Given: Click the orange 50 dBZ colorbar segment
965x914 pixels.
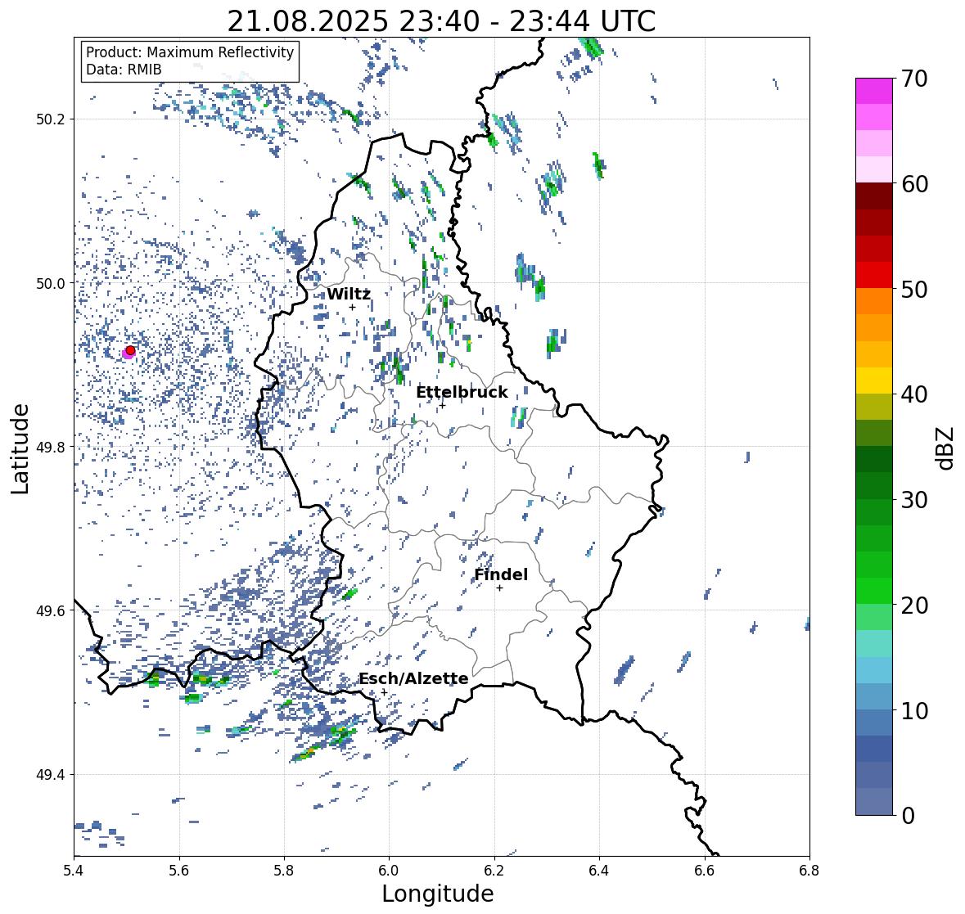Looking at the screenshot, I should [x=874, y=301].
